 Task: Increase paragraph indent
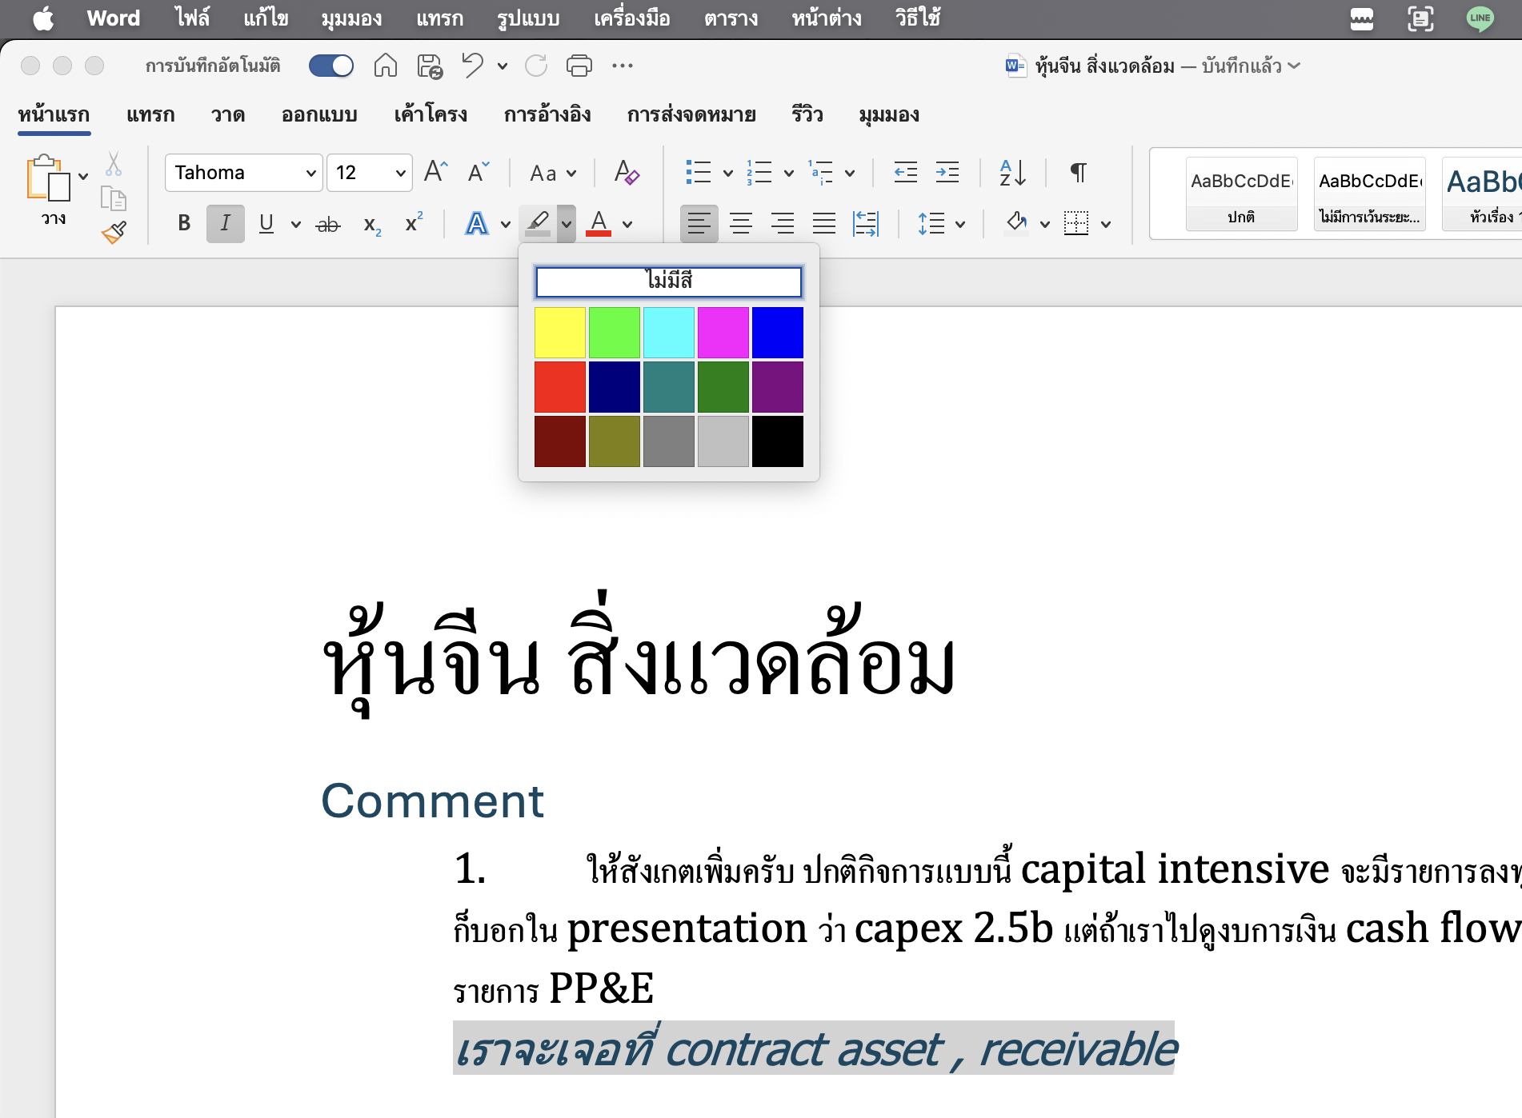point(947,172)
